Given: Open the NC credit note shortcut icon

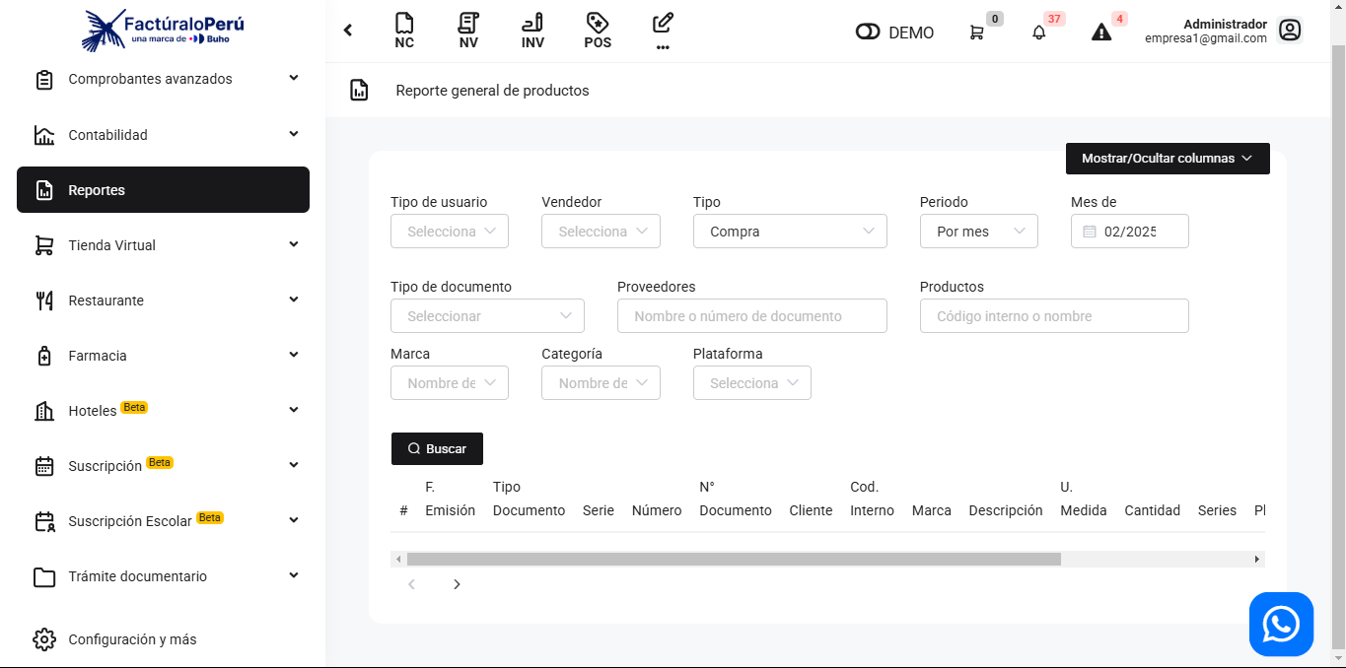Looking at the screenshot, I should [403, 31].
